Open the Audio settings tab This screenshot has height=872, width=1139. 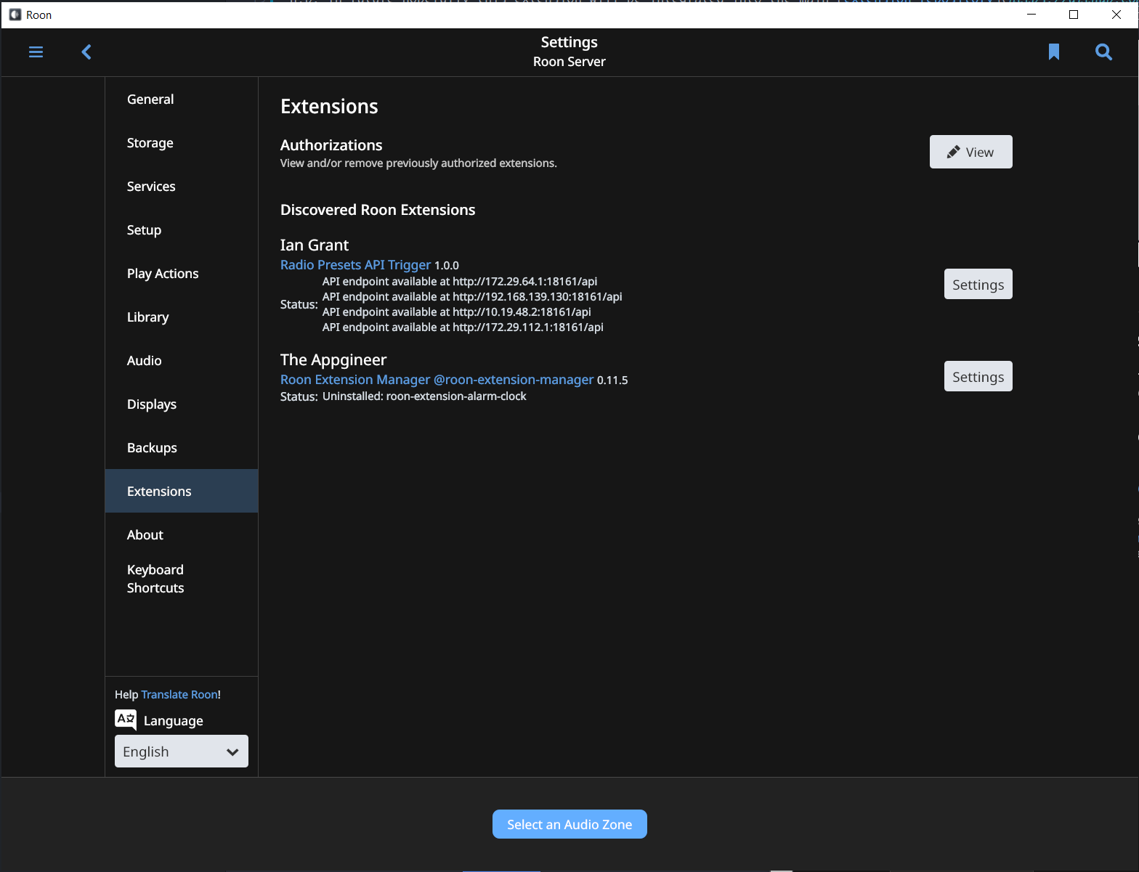(x=182, y=360)
